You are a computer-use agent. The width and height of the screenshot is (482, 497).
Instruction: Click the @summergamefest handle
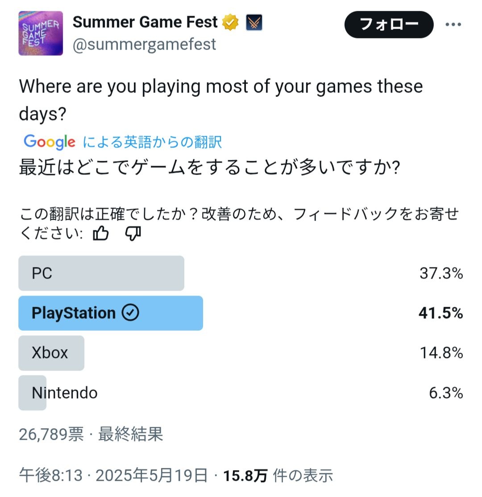[x=144, y=44]
